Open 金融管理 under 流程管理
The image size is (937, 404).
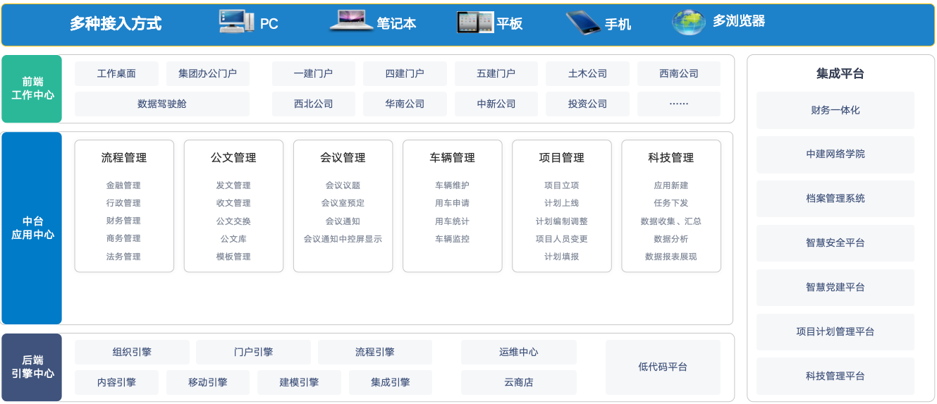coord(123,185)
